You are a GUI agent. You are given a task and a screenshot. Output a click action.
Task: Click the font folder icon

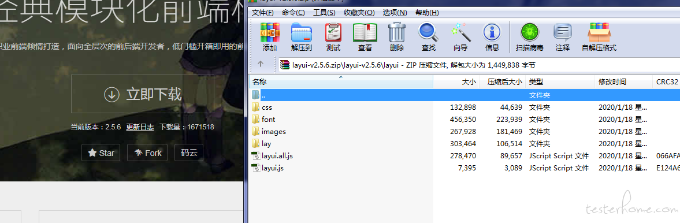point(255,119)
